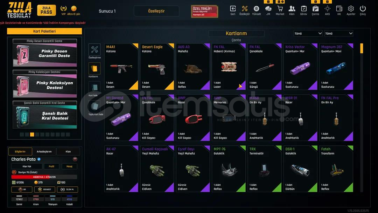Select the Kart İade sidebar icon
This screenshot has width=378, height=213.
[x=94, y=87]
